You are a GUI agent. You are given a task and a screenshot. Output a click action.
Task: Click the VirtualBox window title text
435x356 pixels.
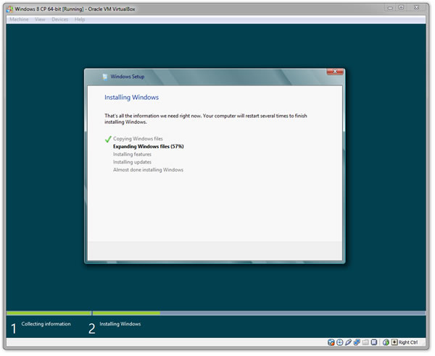(75, 9)
